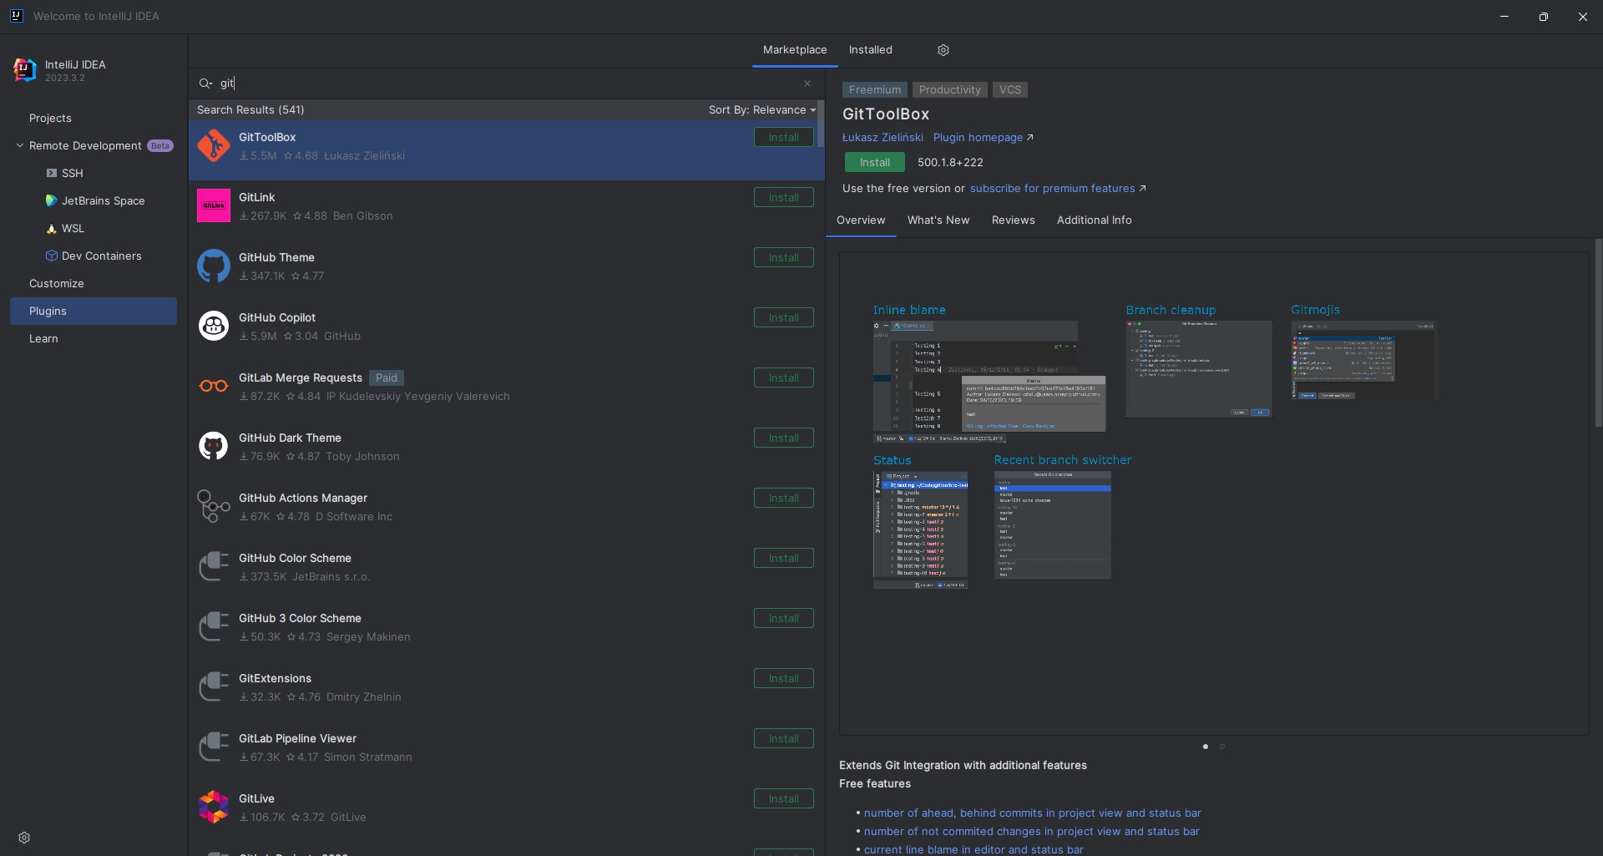Select Customize in the sidebar
The image size is (1603, 856).
click(57, 284)
